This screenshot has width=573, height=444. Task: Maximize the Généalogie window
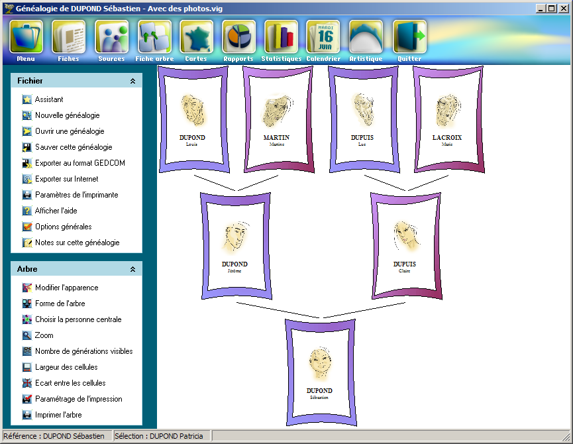552,9
